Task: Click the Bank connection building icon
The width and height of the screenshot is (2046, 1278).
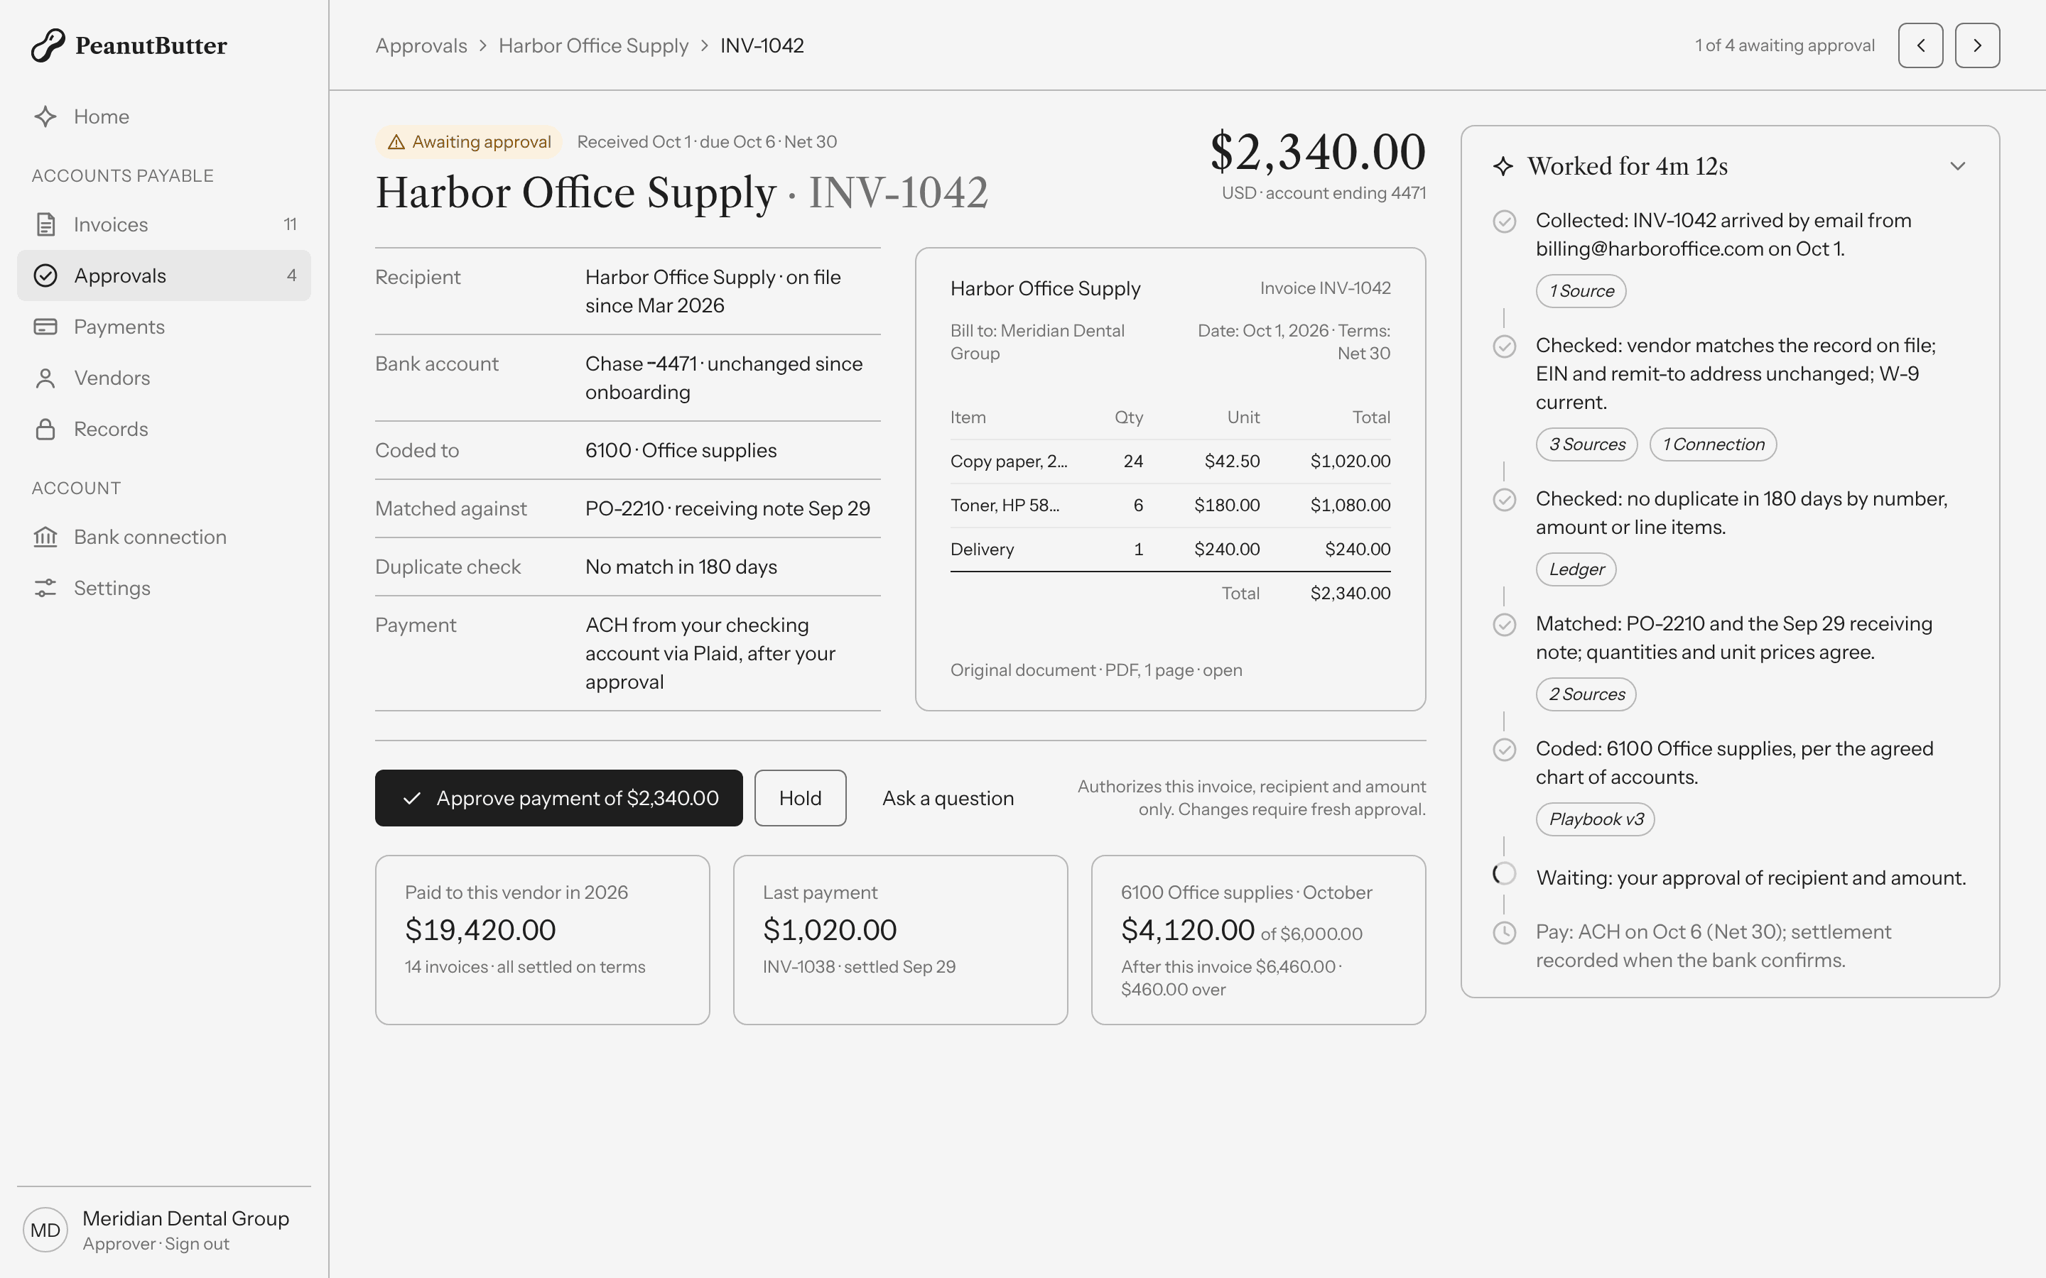Action: pyautogui.click(x=45, y=537)
